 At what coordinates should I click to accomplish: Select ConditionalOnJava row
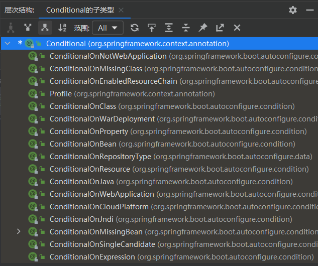[159, 182]
